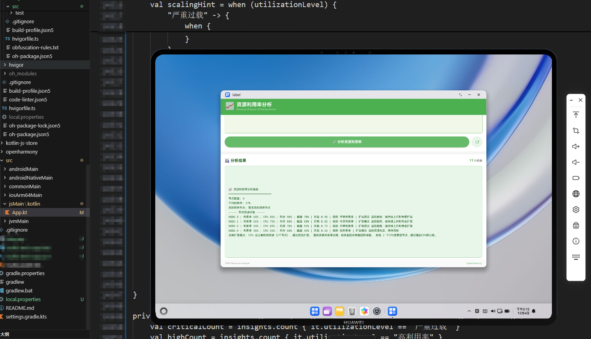Open App.kt file in explorer
The height and width of the screenshot is (339, 591).
pos(45,212)
